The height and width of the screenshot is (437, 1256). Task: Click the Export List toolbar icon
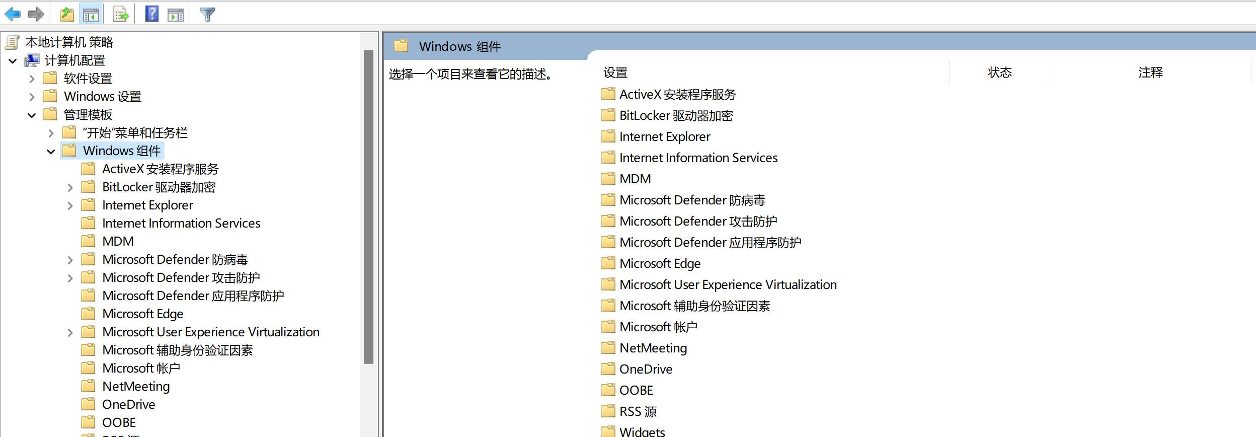coord(121,14)
